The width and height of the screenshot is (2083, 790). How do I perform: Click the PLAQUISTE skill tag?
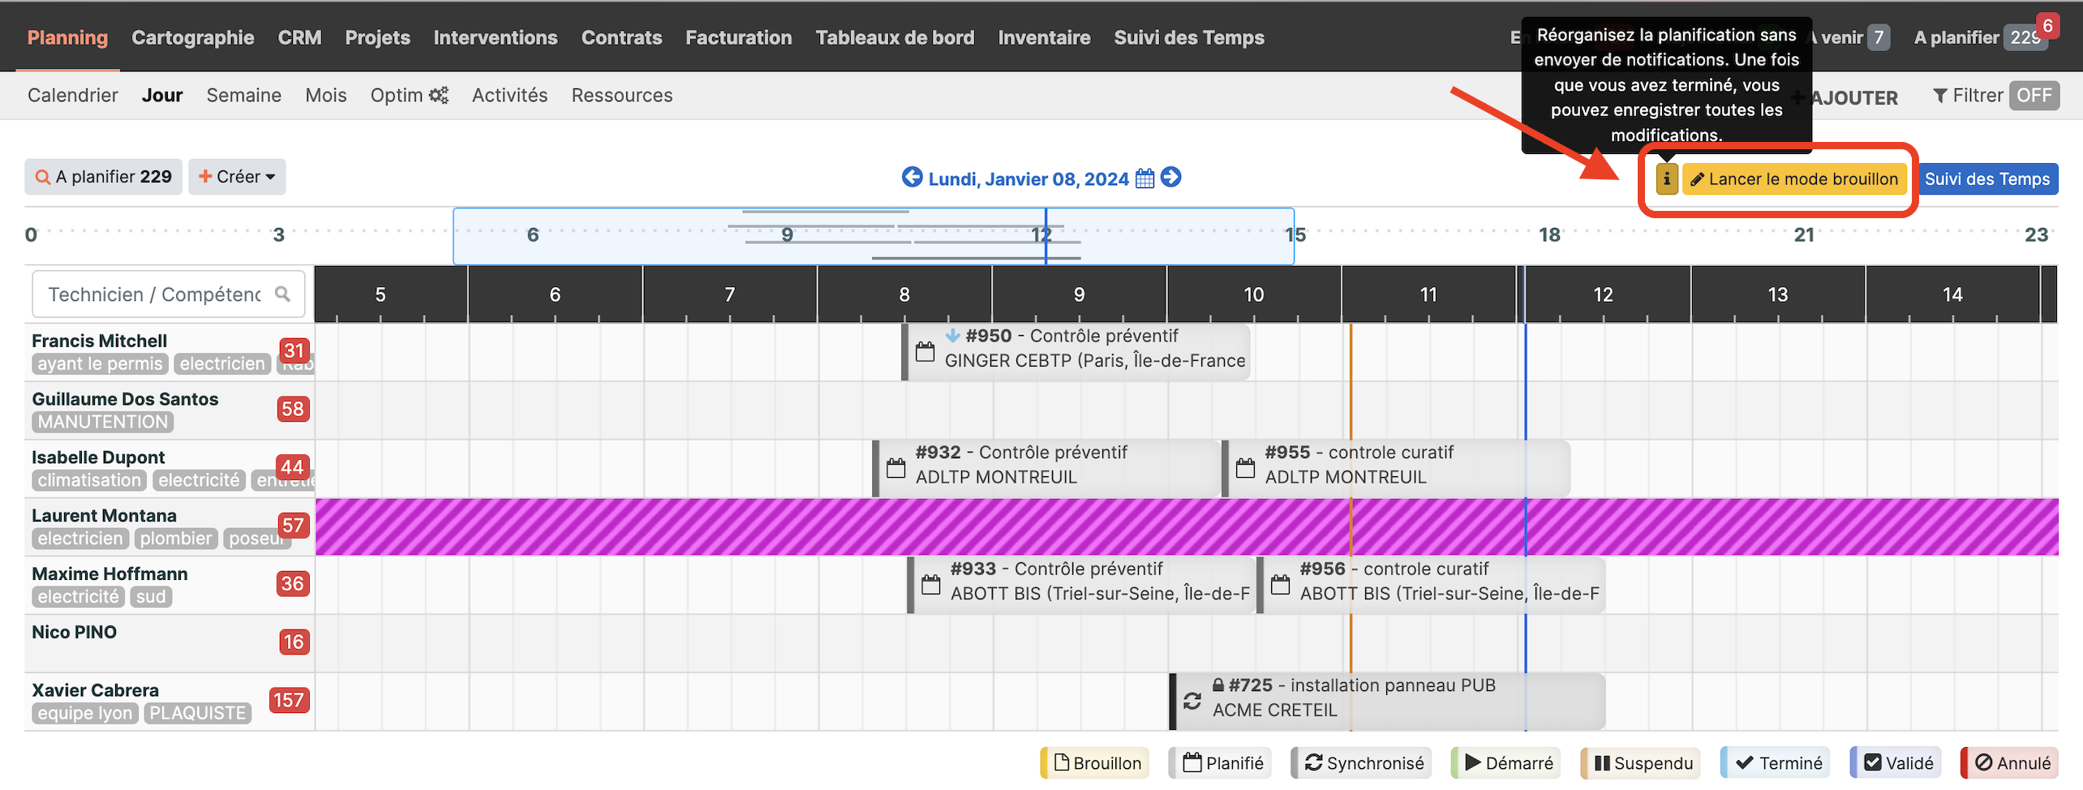click(x=198, y=713)
